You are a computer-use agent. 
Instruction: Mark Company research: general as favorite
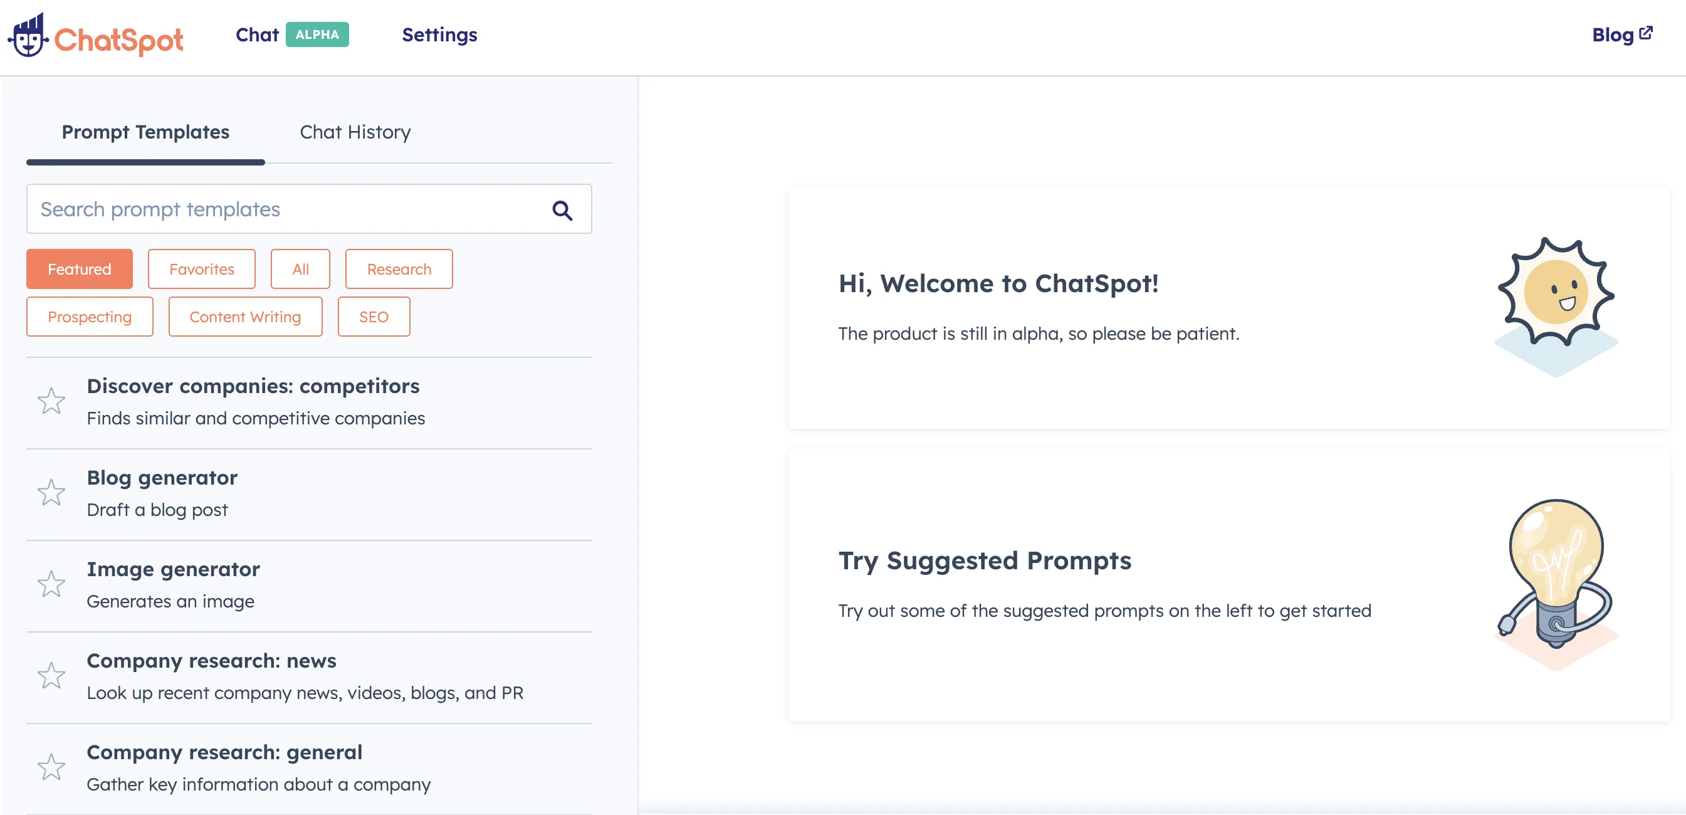(51, 768)
